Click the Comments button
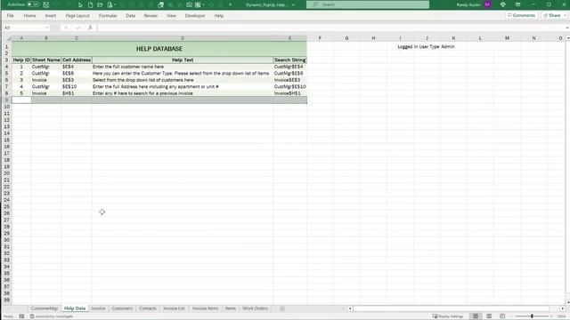 (521, 15)
